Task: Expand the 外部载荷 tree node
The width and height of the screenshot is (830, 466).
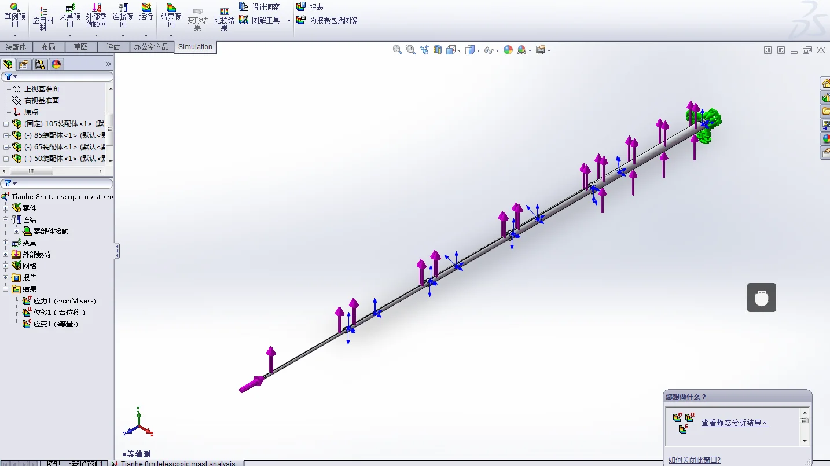Action: [x=6, y=255]
